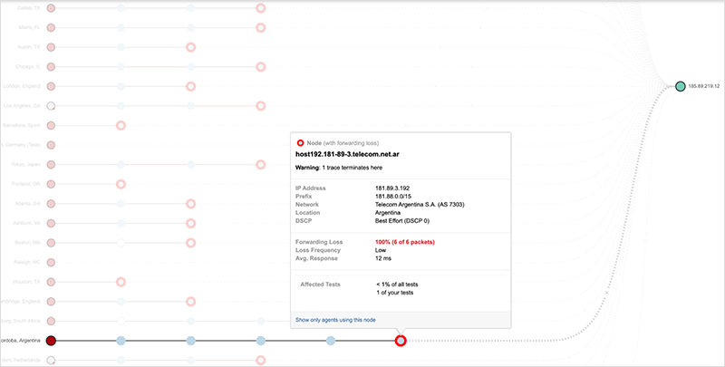Click the Los Angeles, CA agent node
Viewport: 725px width, 367px height.
click(x=52, y=106)
